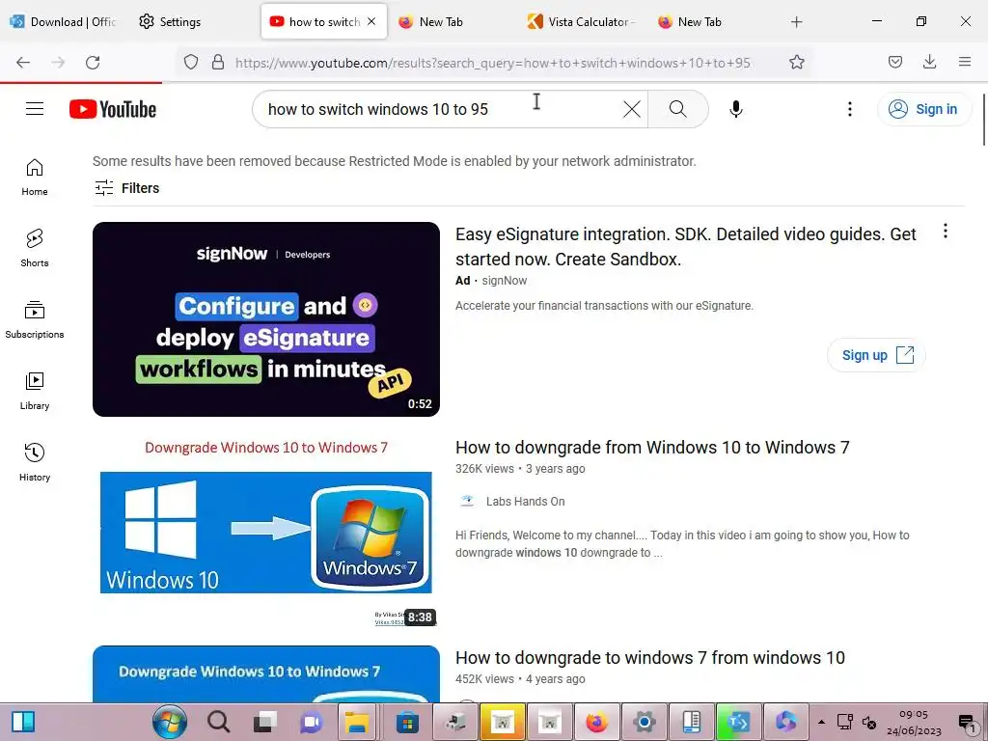Image resolution: width=988 pixels, height=741 pixels.
Task: Click the YouTube logo
Action: 113,109
